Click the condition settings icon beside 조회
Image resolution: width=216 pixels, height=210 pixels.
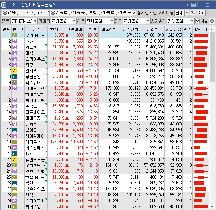[x=193, y=13]
